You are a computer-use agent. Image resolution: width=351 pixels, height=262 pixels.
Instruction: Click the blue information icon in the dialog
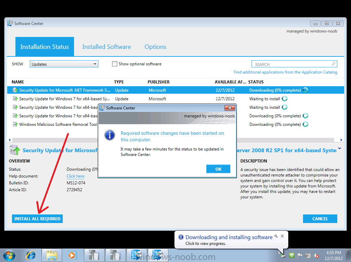point(110,135)
